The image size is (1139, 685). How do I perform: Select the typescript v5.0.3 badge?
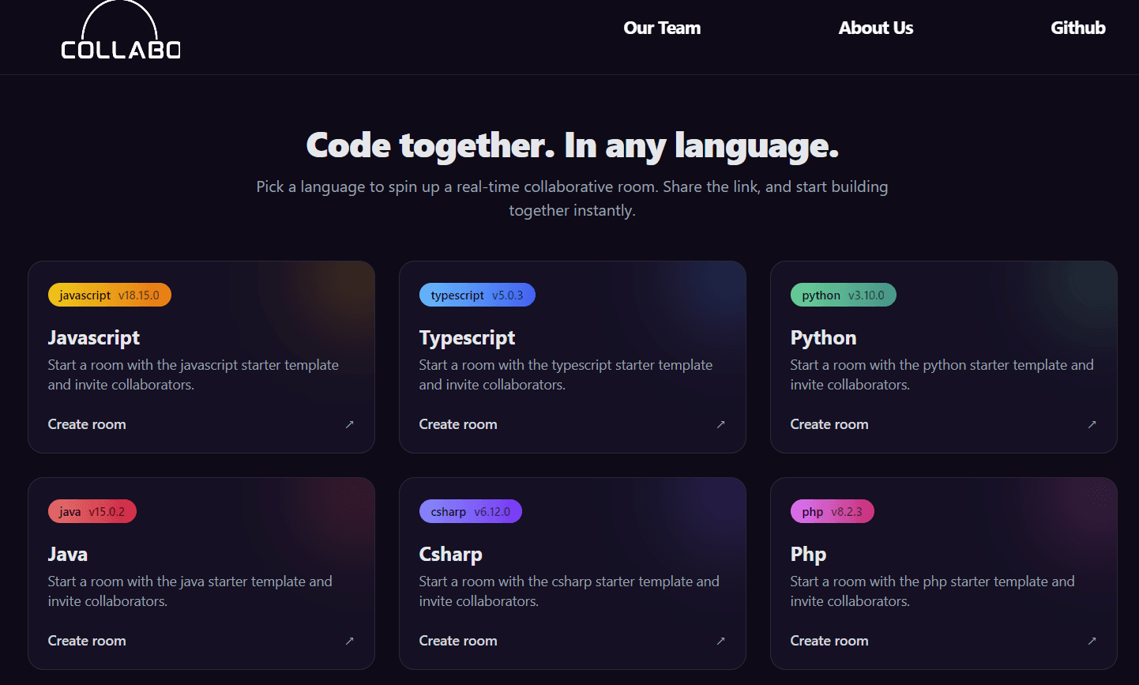477,294
